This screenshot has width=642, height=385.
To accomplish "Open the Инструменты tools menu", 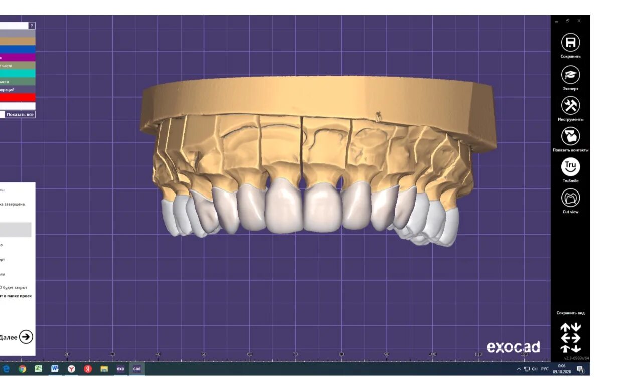I will [570, 106].
